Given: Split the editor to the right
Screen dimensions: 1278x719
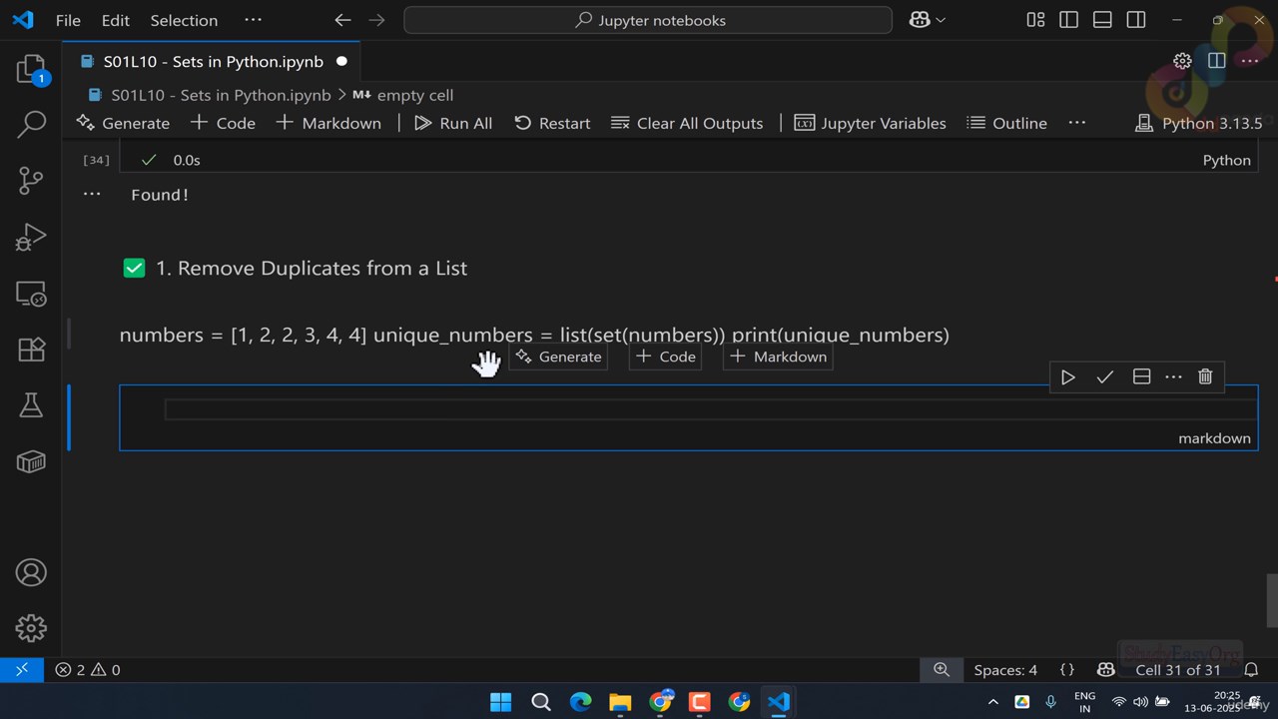Looking at the screenshot, I should [x=1216, y=61].
